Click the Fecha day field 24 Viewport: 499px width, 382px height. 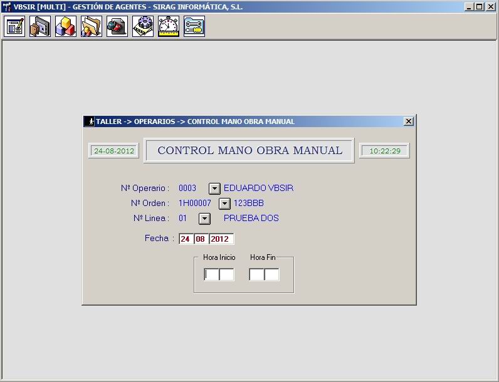pyautogui.click(x=186, y=239)
